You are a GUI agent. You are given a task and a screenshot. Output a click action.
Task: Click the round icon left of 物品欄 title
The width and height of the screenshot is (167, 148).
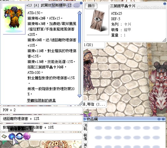tap(84, 119)
